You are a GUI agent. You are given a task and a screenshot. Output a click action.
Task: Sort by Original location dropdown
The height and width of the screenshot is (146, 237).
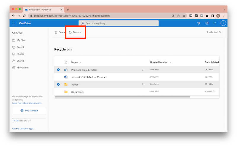pos(161,62)
